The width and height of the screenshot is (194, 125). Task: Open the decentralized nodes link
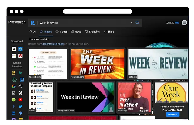53,44
